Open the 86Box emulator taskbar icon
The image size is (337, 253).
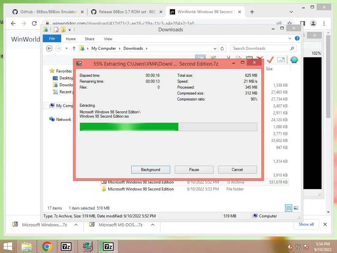88,246
